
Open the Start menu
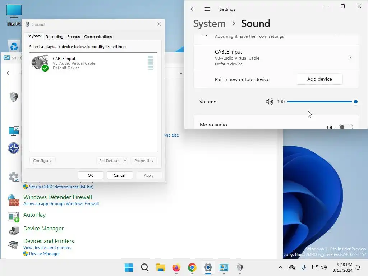129,267
